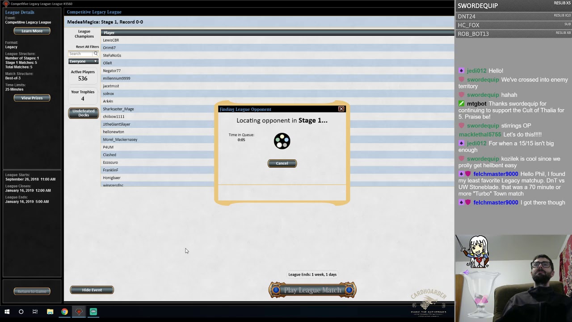Click the MedeaMagica Stage 1 record heading

[105, 22]
